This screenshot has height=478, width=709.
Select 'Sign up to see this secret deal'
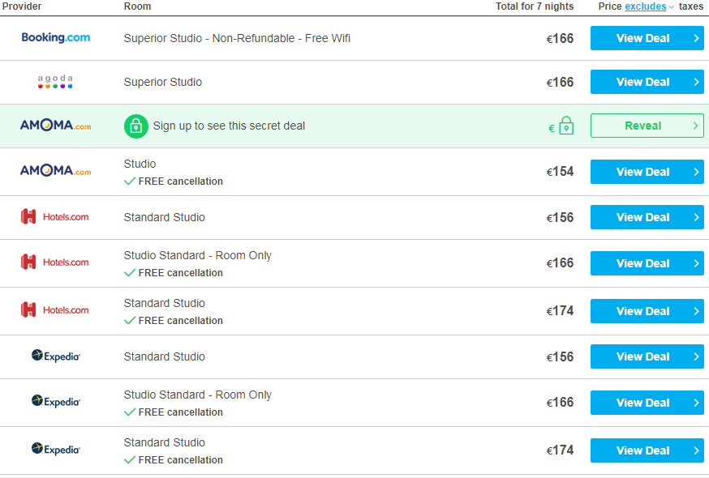[229, 126]
